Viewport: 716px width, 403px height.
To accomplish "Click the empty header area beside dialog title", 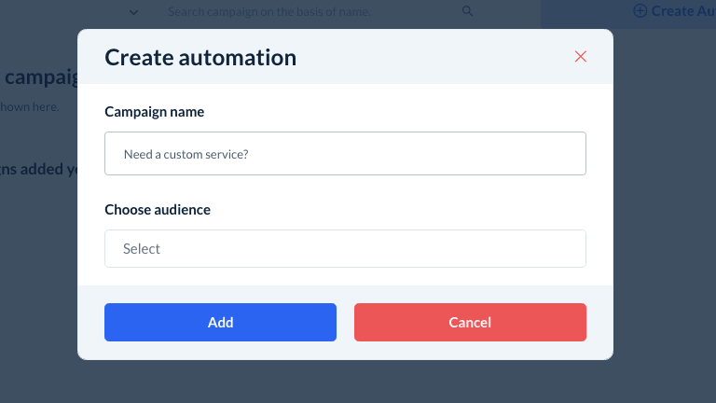I will coord(429,58).
